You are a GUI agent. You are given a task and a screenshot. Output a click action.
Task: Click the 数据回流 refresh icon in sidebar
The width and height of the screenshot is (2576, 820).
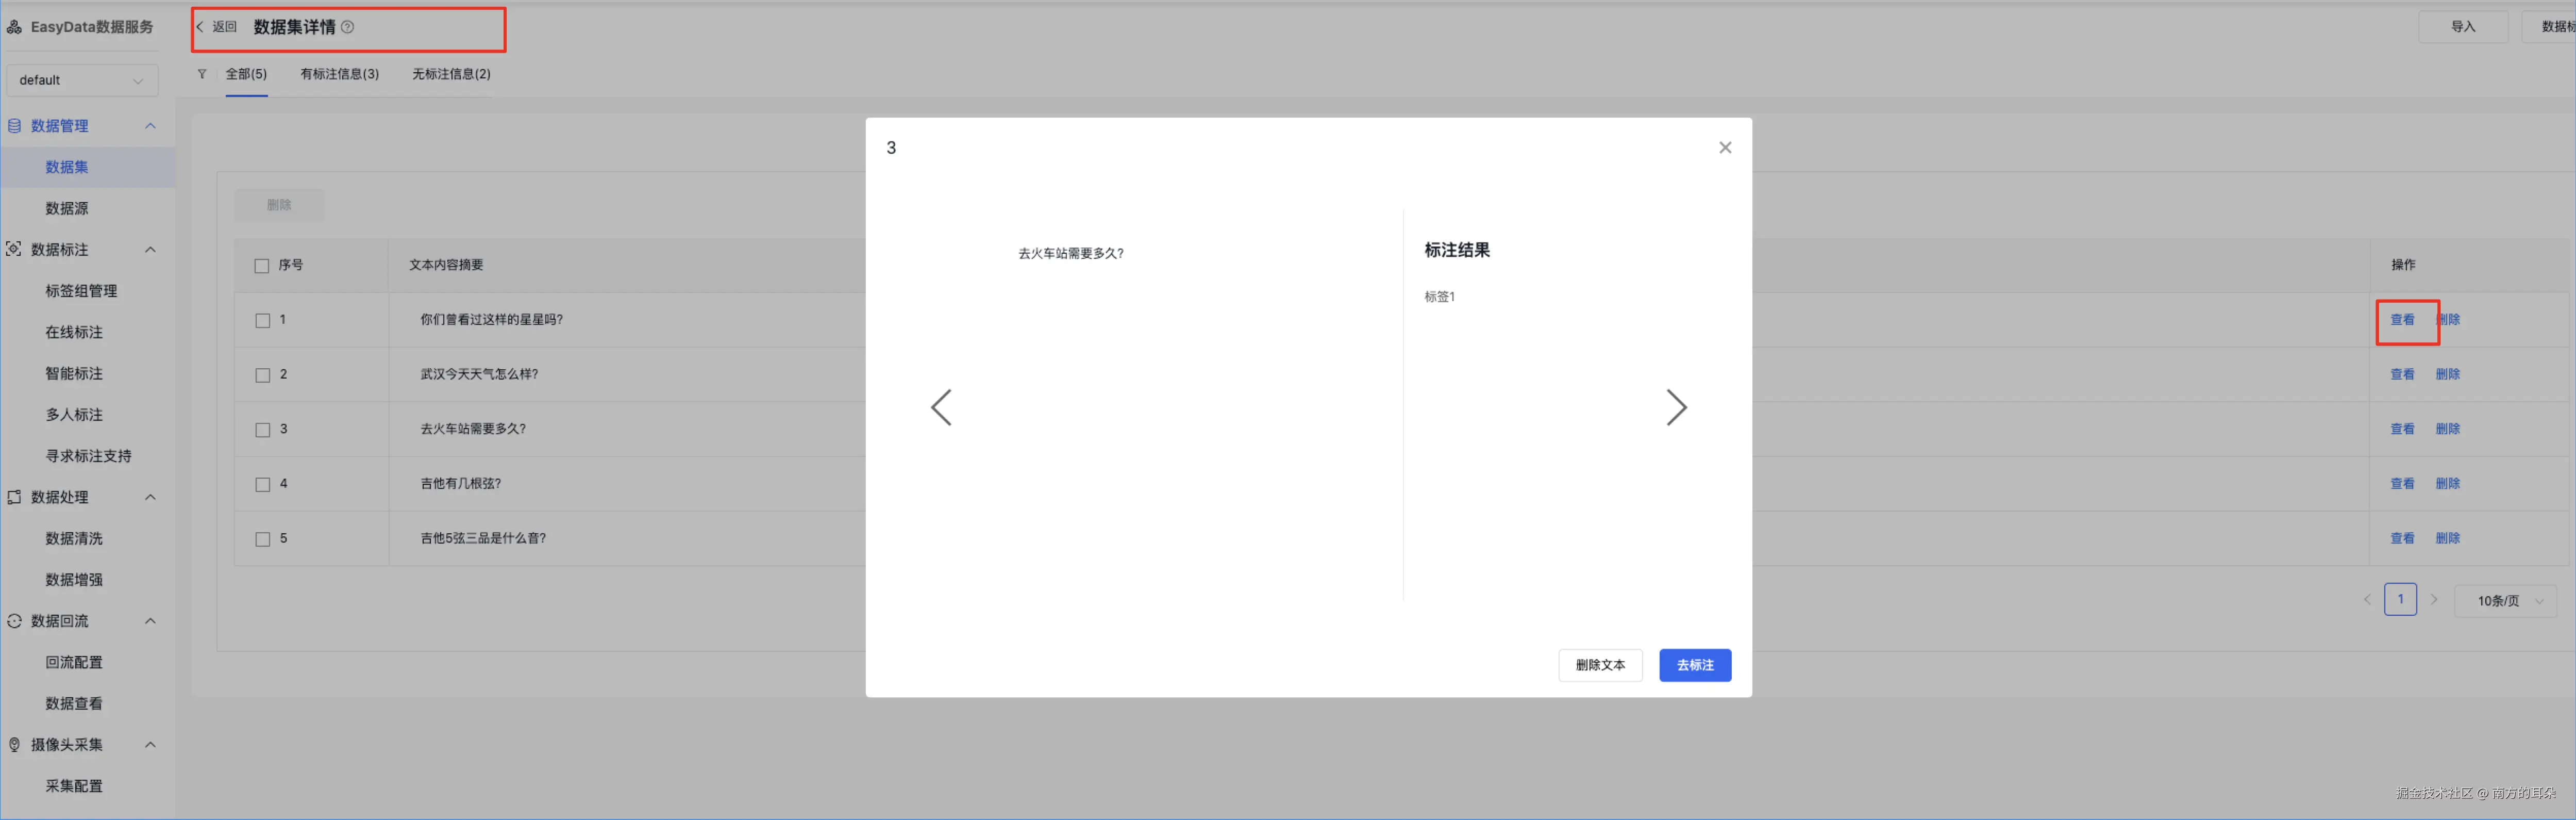point(14,621)
